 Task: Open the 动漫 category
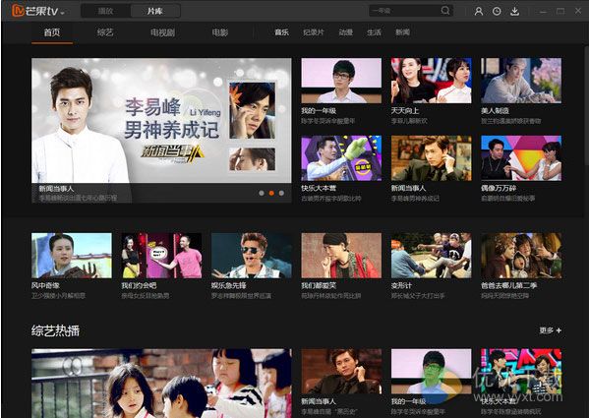click(x=345, y=32)
